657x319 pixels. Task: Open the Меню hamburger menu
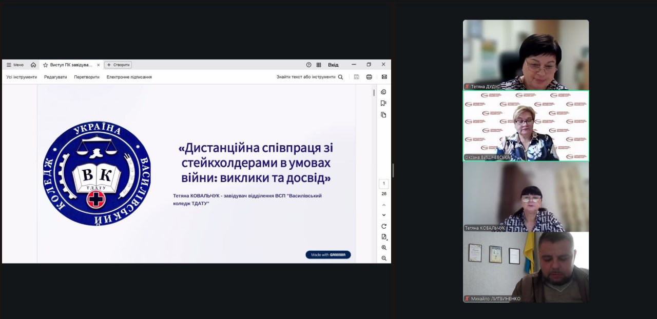(15, 65)
